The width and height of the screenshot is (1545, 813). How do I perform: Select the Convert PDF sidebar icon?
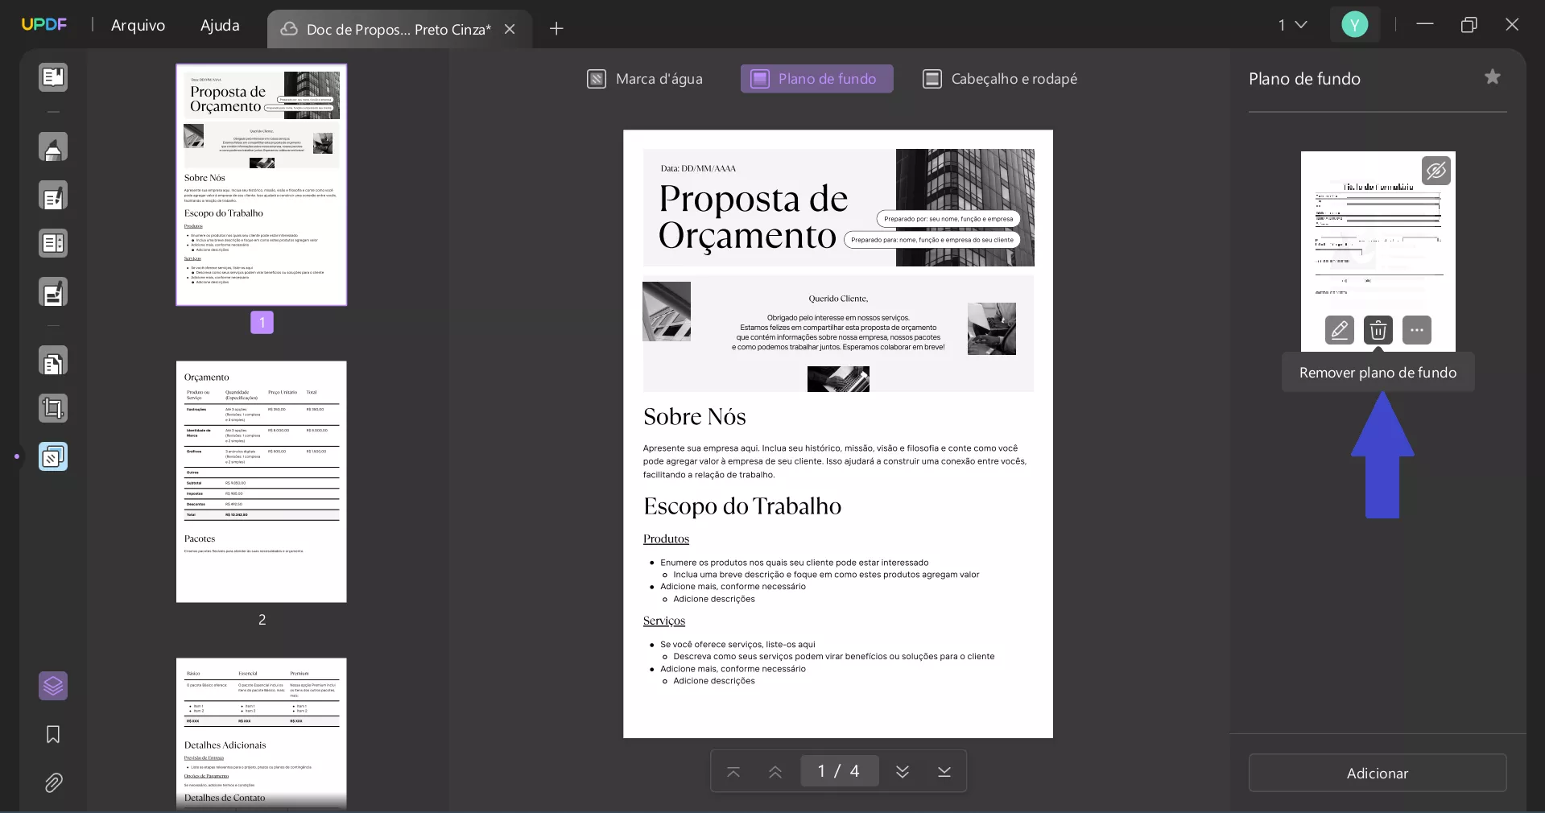[x=52, y=361]
